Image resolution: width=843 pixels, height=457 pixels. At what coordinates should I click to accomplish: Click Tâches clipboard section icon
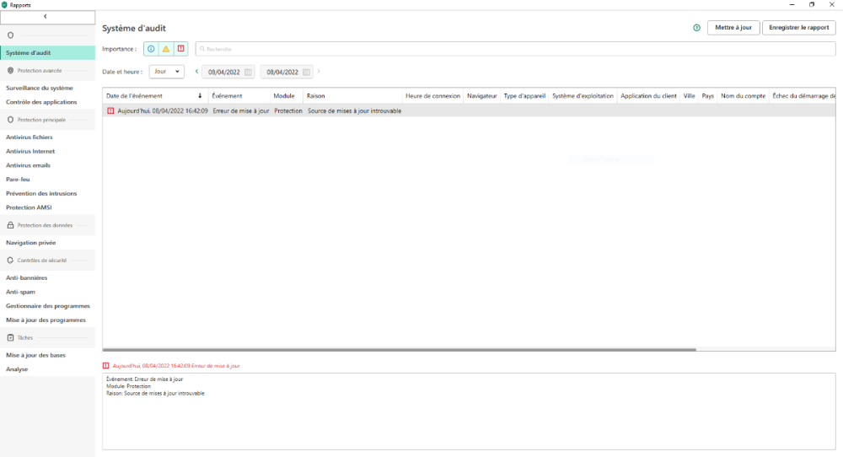tap(10, 337)
